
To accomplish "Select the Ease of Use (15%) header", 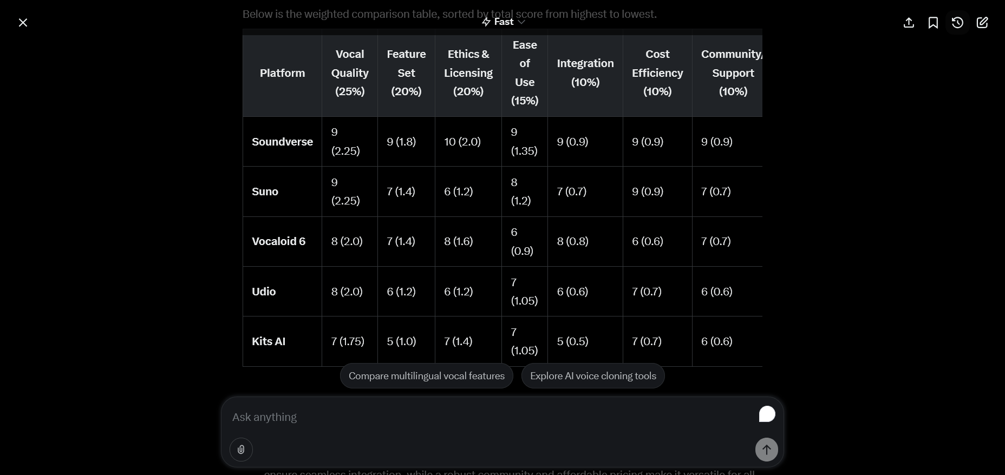I will [525, 73].
